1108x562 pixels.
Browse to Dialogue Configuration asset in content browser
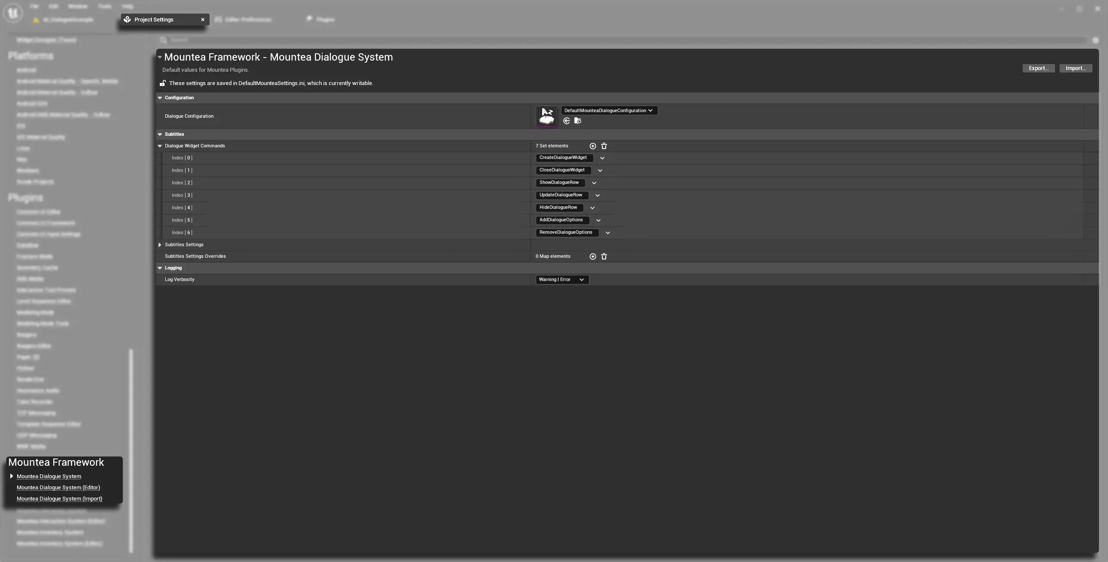(x=578, y=121)
